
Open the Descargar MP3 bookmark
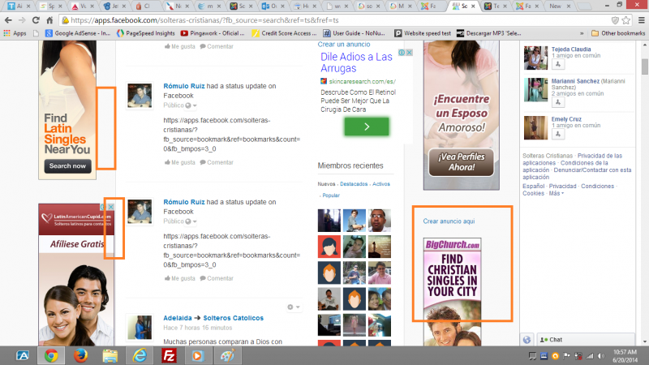(x=489, y=33)
